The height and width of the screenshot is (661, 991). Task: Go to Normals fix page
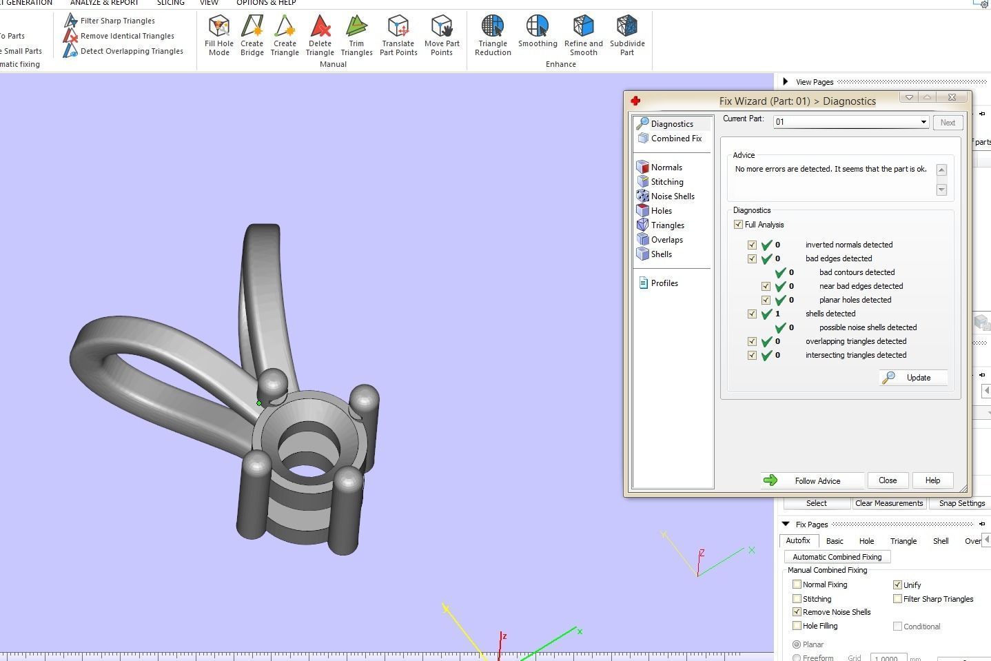pos(660,167)
